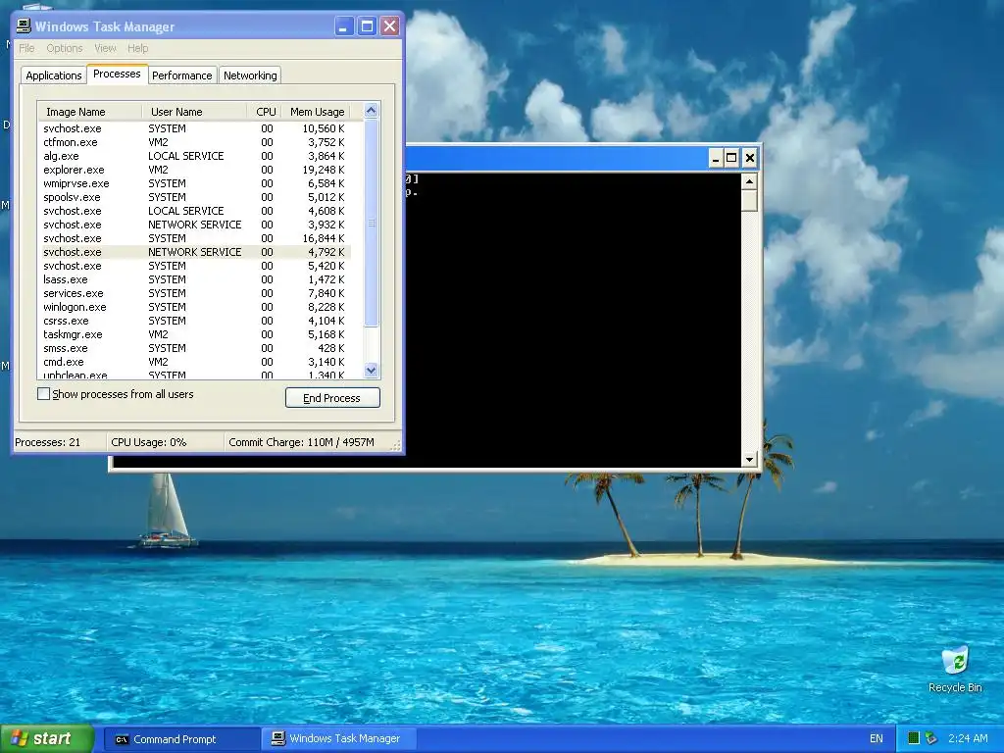Open the File menu in Task Manager
This screenshot has height=753, width=1004.
click(x=26, y=48)
